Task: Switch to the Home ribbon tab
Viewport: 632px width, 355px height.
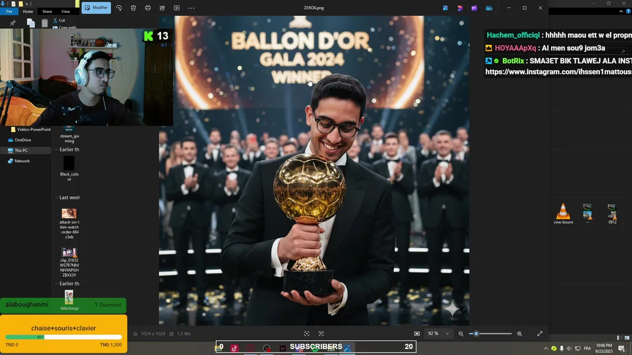Action: coord(28,11)
